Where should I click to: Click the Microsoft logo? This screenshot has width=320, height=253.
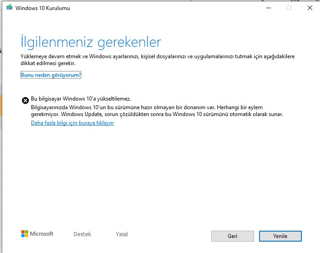[x=37, y=233]
